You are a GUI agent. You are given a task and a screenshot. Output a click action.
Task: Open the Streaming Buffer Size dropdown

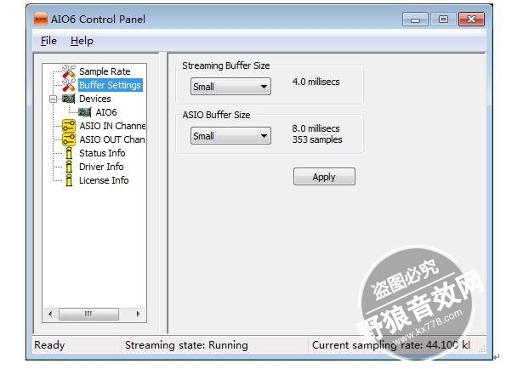[x=230, y=87]
